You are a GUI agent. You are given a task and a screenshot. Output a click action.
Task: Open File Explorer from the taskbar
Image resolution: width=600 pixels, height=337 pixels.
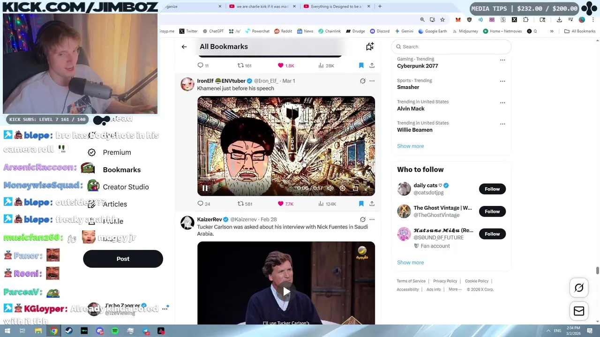pyautogui.click(x=38, y=331)
